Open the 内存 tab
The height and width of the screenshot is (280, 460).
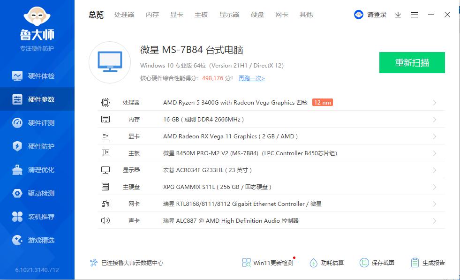152,15
